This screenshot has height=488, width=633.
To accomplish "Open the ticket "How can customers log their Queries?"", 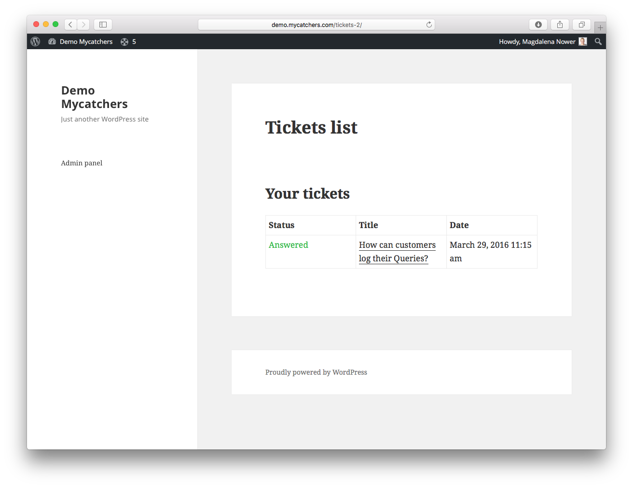I will pos(397,245).
